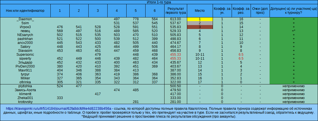This screenshot has height=121, width=318.
Task: Select the Satory nickname cell
Action: [x=25, y=47]
